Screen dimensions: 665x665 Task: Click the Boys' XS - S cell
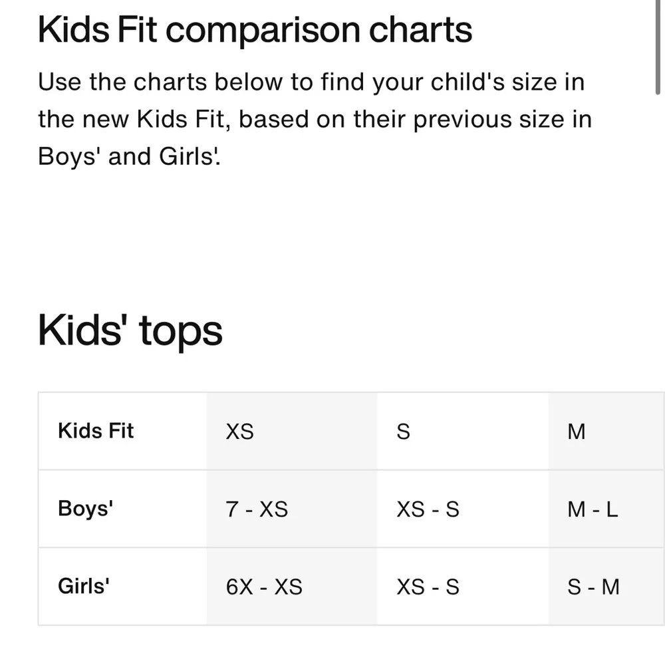463,509
